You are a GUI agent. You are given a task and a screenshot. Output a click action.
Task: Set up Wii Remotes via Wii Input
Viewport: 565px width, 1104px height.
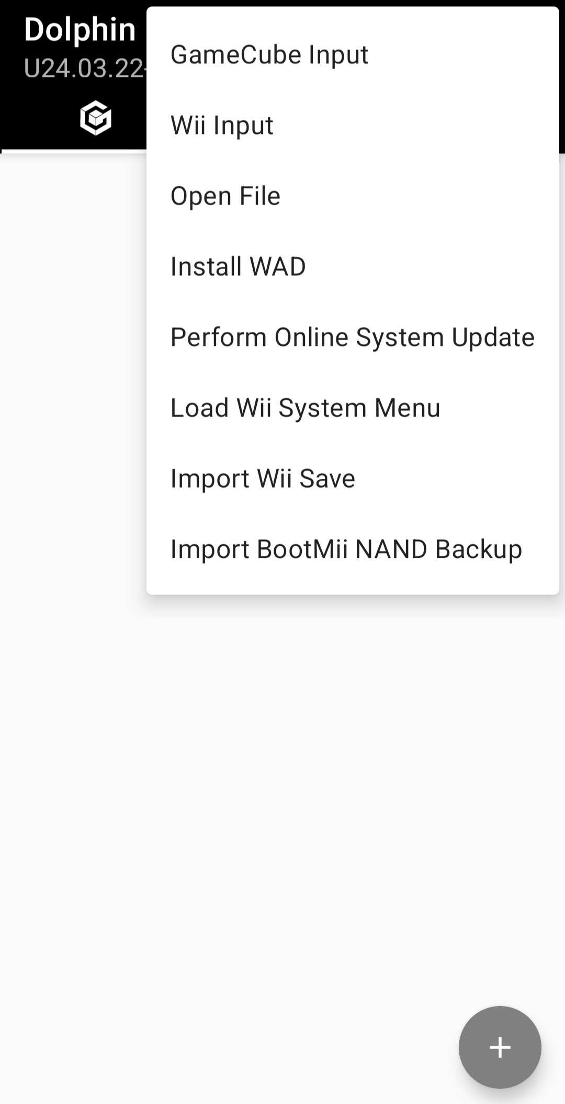point(222,125)
